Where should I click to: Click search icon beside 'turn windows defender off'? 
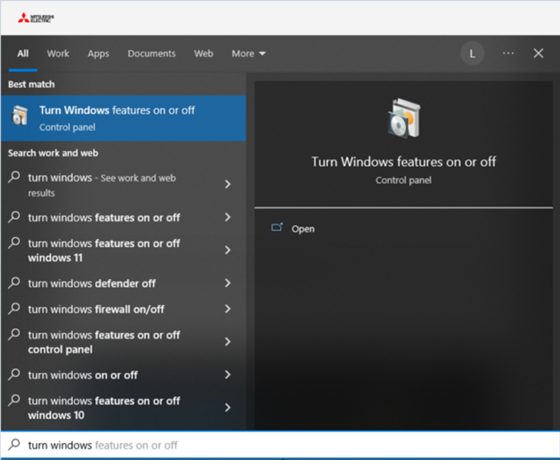click(x=15, y=283)
